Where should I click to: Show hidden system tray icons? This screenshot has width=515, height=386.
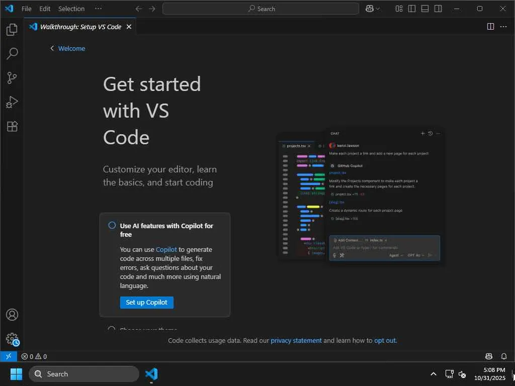434,374
